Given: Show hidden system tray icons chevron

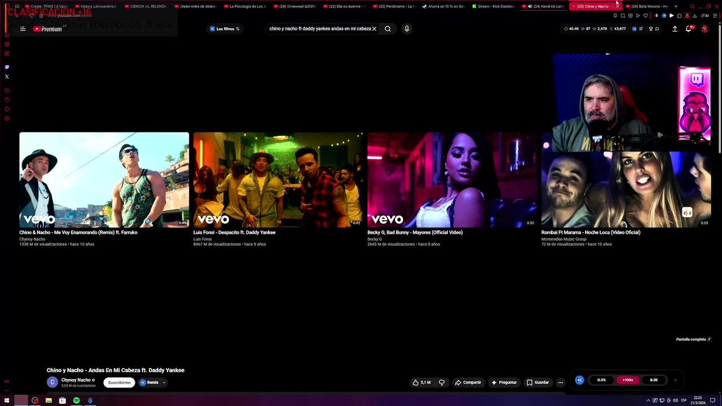Looking at the screenshot, I should pos(648,400).
